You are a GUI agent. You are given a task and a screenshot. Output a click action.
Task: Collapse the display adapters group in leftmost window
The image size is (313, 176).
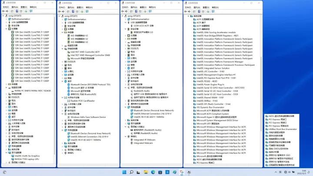coord(7,153)
